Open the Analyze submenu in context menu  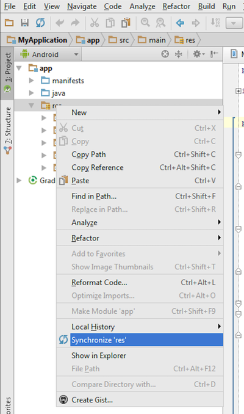point(140,222)
